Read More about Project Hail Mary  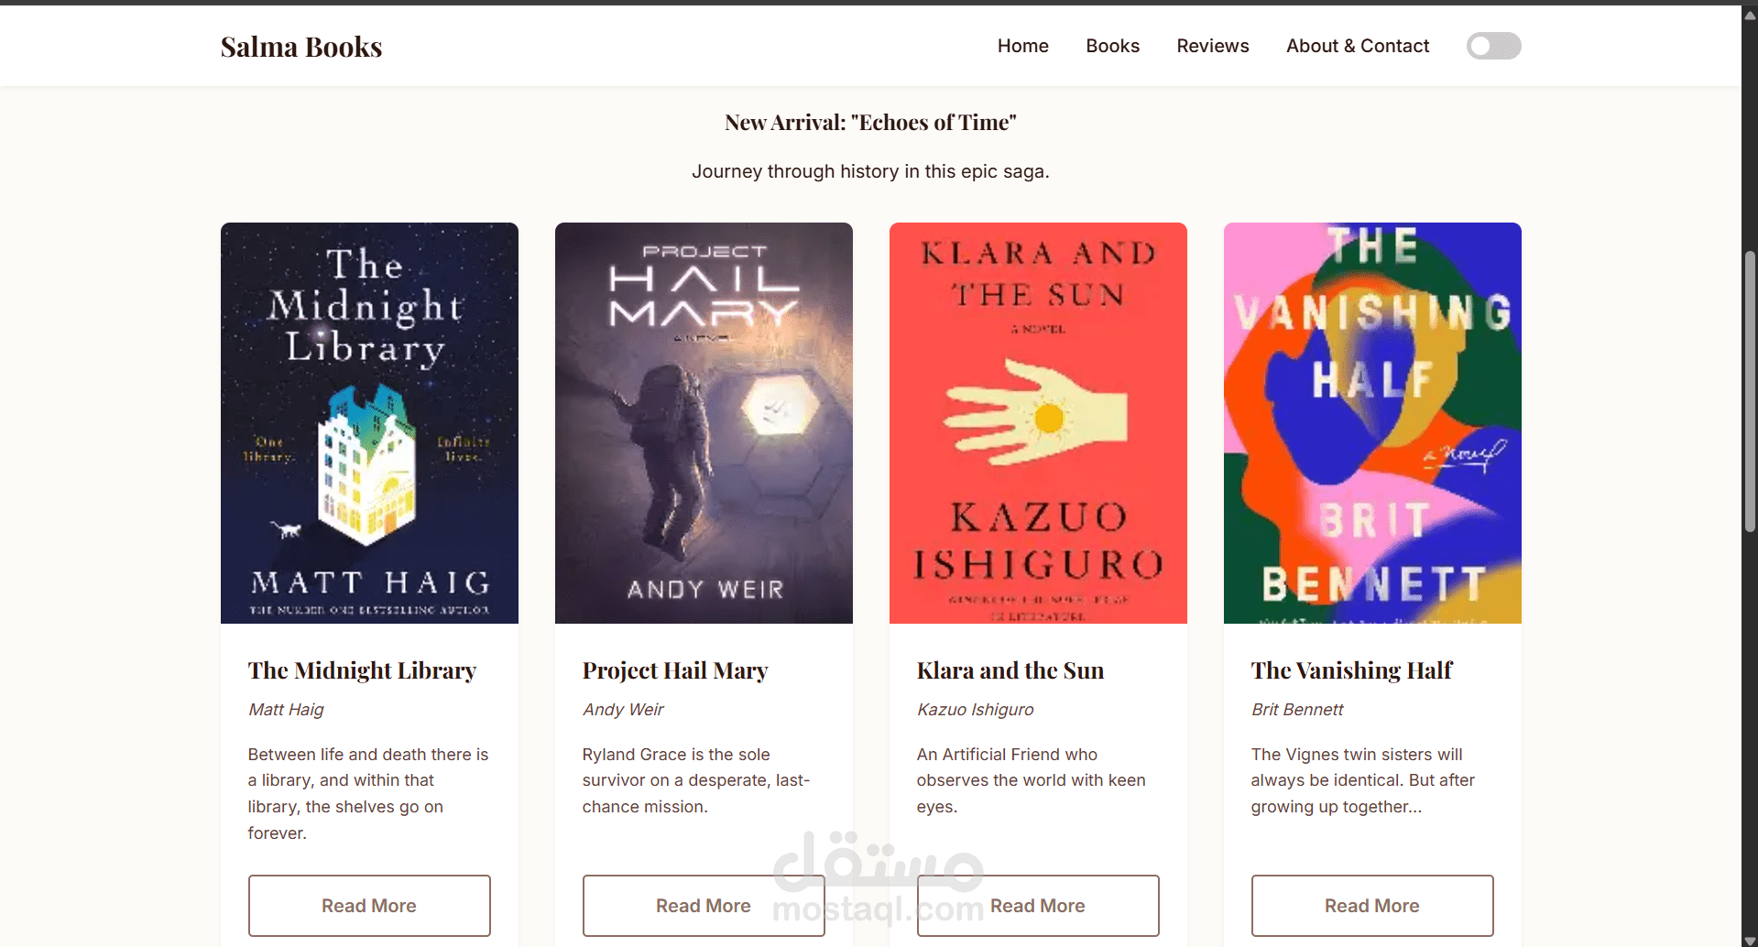(x=704, y=906)
